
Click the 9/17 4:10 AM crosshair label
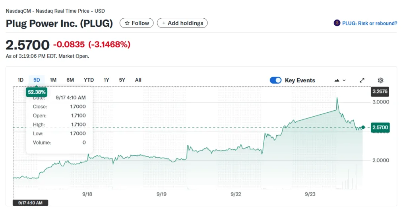(30, 203)
